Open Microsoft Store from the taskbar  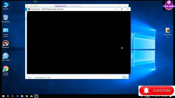(27, 96)
